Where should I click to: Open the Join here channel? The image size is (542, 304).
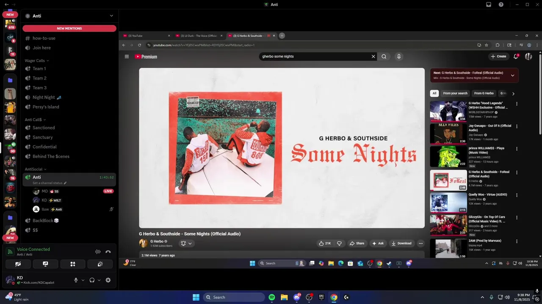tap(69, 48)
